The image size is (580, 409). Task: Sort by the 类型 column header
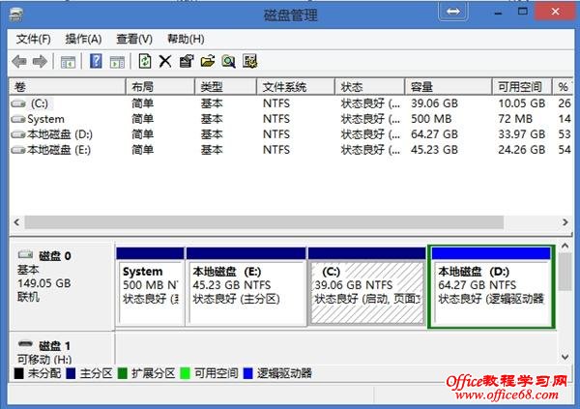coord(225,87)
